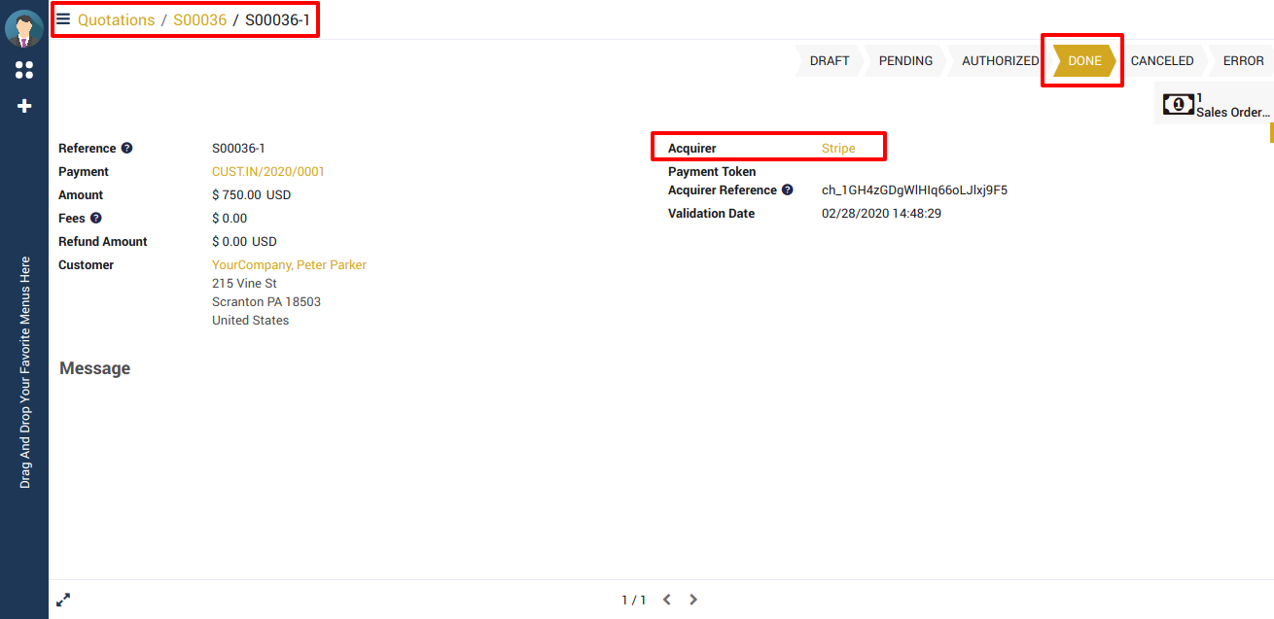Click the help icon beside Reference

pos(126,149)
